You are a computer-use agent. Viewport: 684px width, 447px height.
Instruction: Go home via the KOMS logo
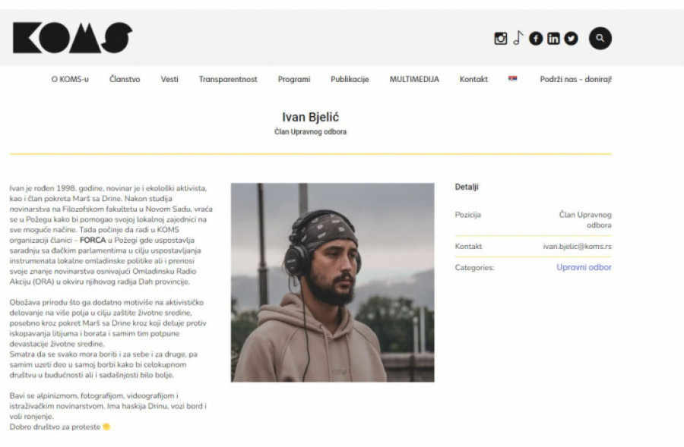[x=72, y=38]
